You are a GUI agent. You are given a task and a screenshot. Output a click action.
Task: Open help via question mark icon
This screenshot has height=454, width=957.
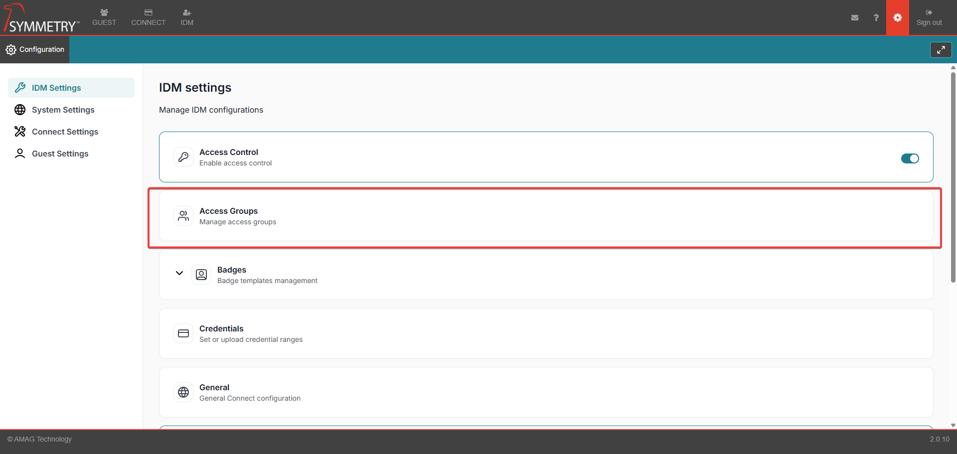[876, 17]
